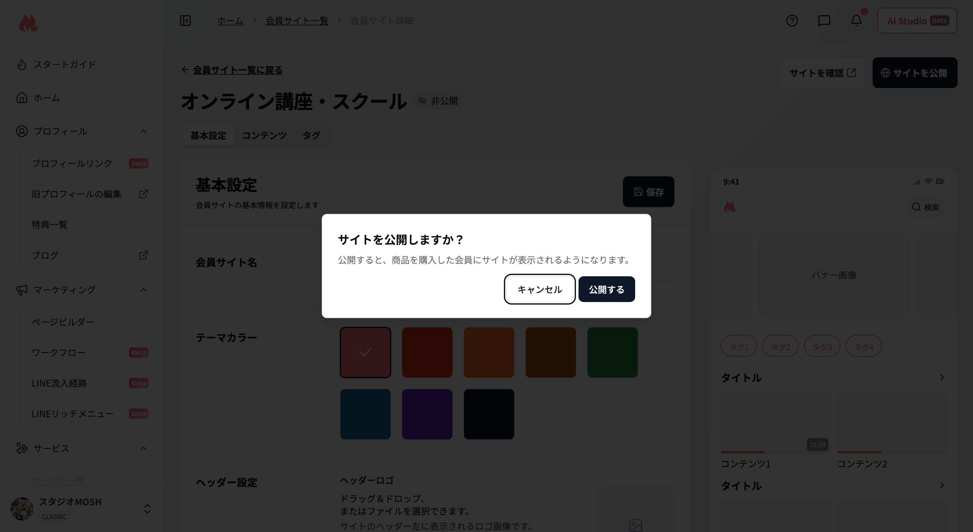The height and width of the screenshot is (532, 973).
Task: Click the external link icon beside ブログ
Action: pos(143,255)
